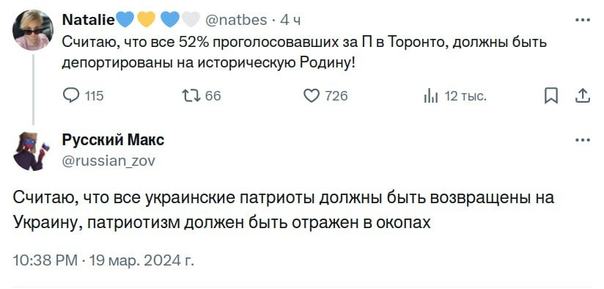The width and height of the screenshot is (604, 289).
Task: Click the Русский Макс display name
Action: [113, 140]
